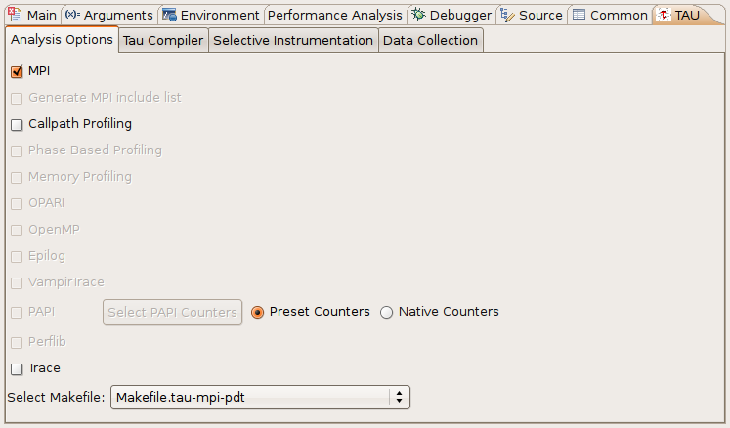This screenshot has height=428, width=730.
Task: Click the Debugger bug icon
Action: tap(418, 15)
